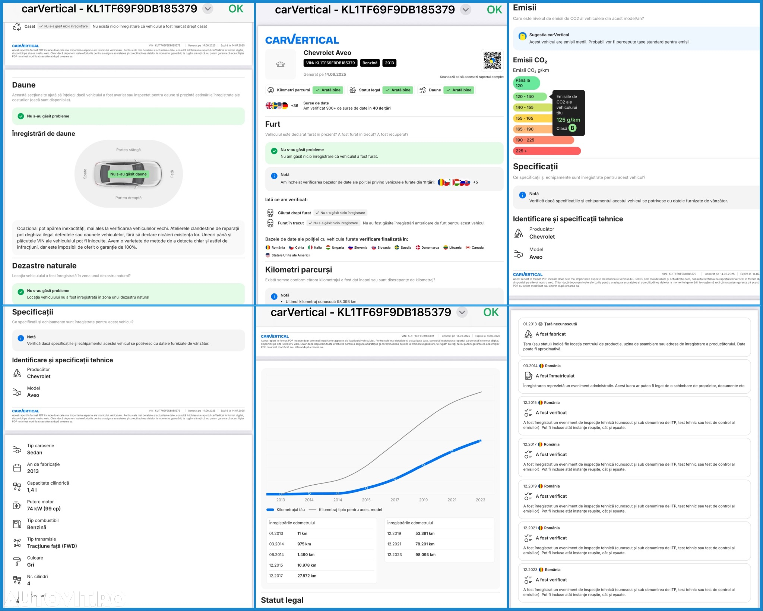Select the 12.2017 odometer row with 27.872 km
This screenshot has height=611, width=763.
pos(322,576)
